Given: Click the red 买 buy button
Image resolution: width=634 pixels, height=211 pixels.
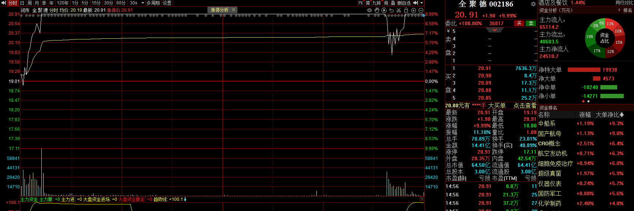Looking at the screenshot, I should click(519, 23).
